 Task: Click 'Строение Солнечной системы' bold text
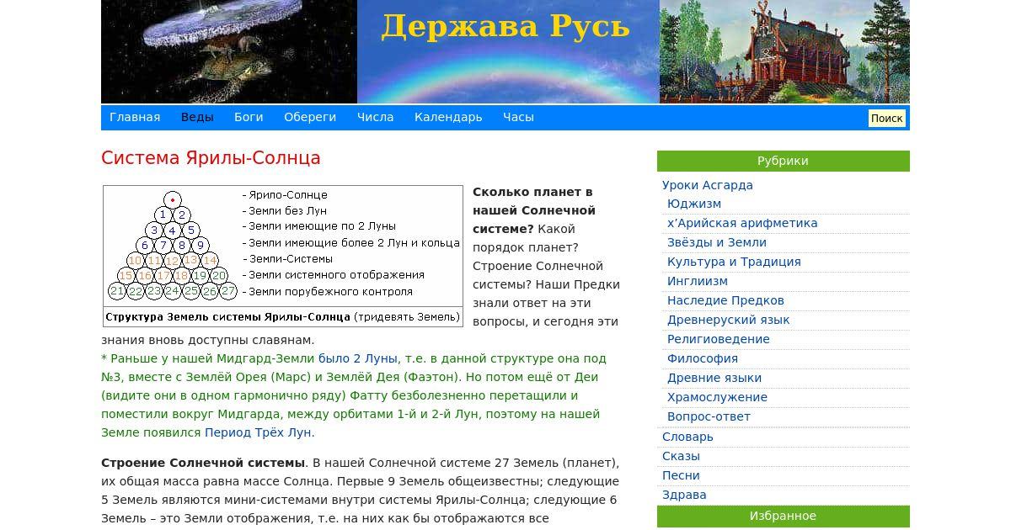pyautogui.click(x=203, y=463)
